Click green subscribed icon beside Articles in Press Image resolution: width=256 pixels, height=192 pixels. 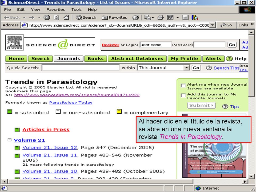17,130
